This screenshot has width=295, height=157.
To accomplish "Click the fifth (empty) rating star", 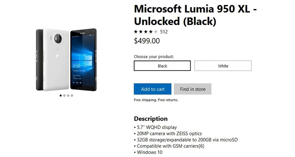I will [x=156, y=32].
